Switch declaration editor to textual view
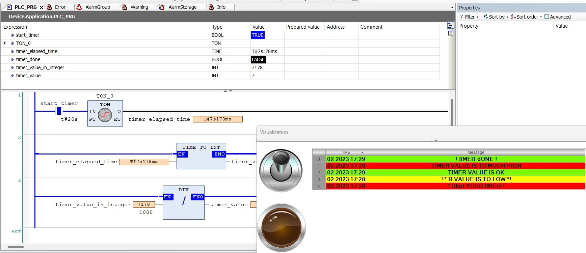Screen dimensions: 586x253 coord(450,26)
